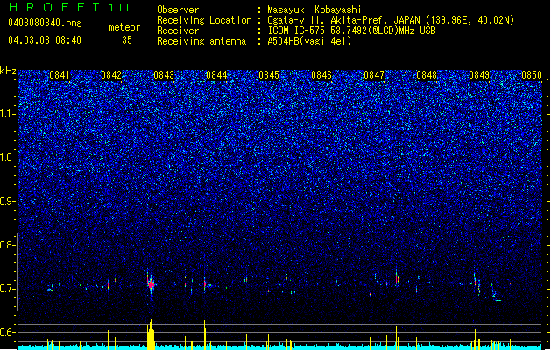Viewport: 551px width, 350px height.
Task: Click the observer name Masayuki Kobayashi
Action: (x=314, y=10)
